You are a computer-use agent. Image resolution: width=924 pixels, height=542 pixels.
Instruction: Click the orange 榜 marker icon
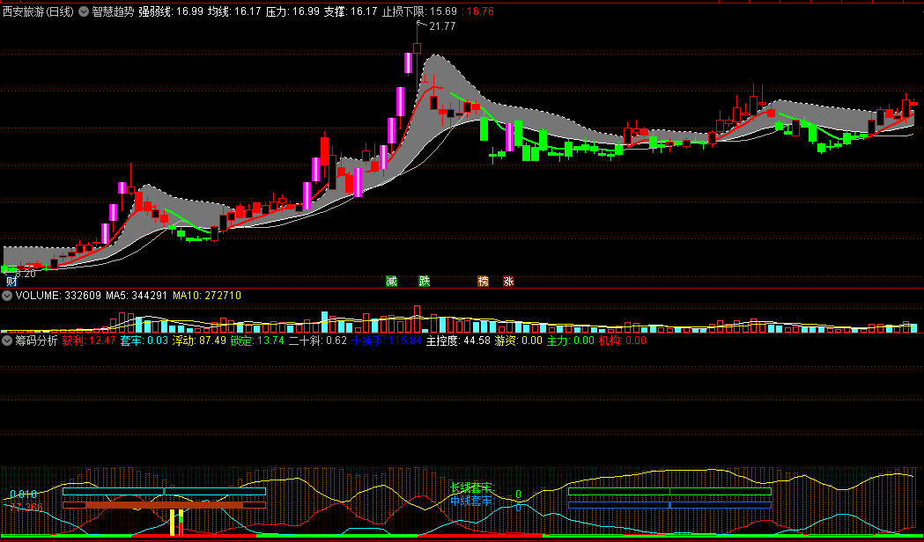(x=484, y=282)
